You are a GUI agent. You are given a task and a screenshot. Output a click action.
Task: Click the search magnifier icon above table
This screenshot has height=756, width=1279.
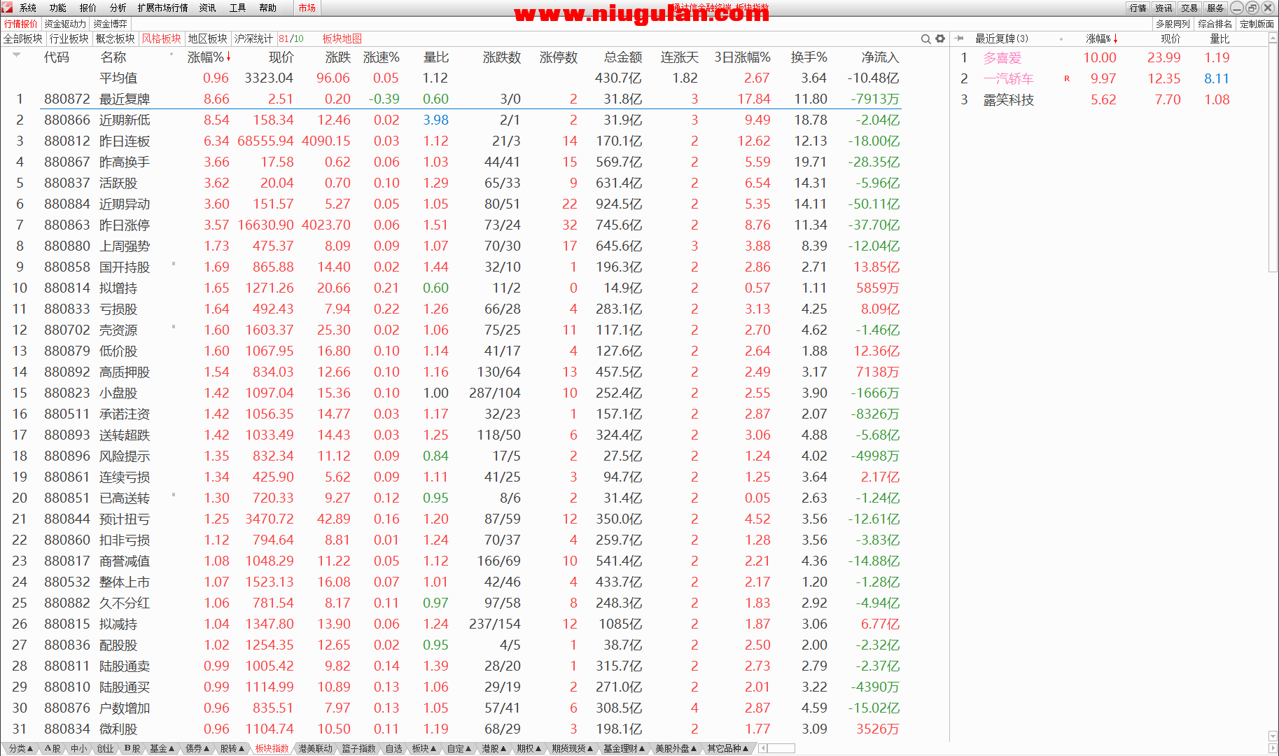click(x=925, y=38)
